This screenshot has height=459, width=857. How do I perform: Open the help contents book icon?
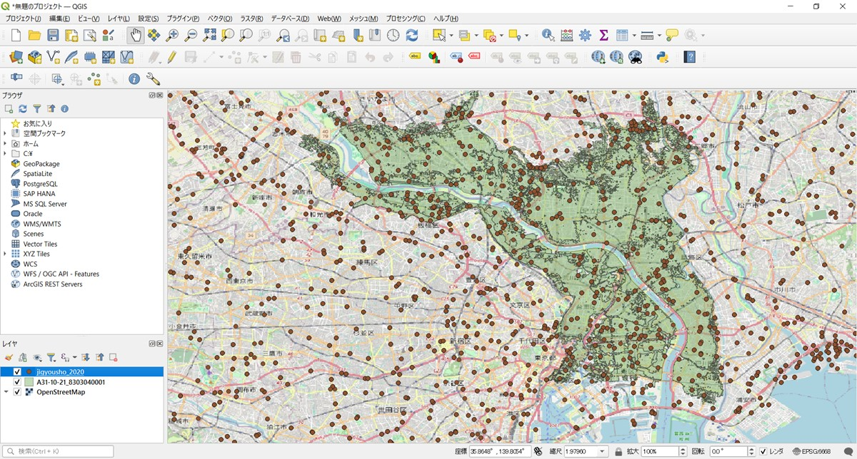(x=689, y=57)
